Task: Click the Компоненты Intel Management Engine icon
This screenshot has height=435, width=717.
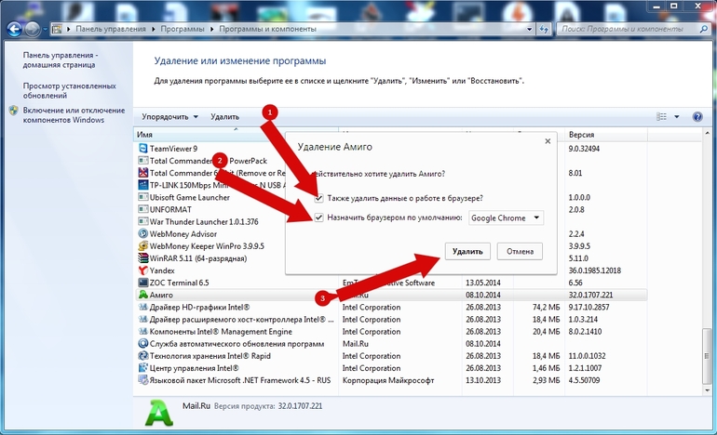Action: click(143, 332)
